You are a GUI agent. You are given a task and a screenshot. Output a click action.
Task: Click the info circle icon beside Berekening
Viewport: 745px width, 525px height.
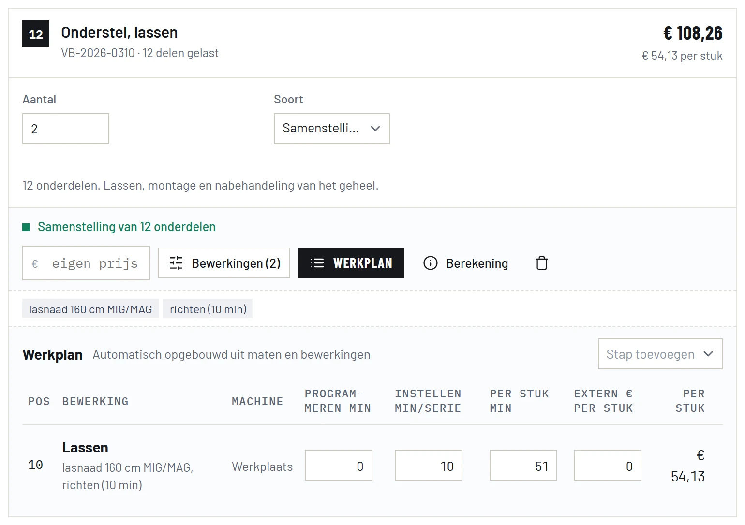(431, 263)
